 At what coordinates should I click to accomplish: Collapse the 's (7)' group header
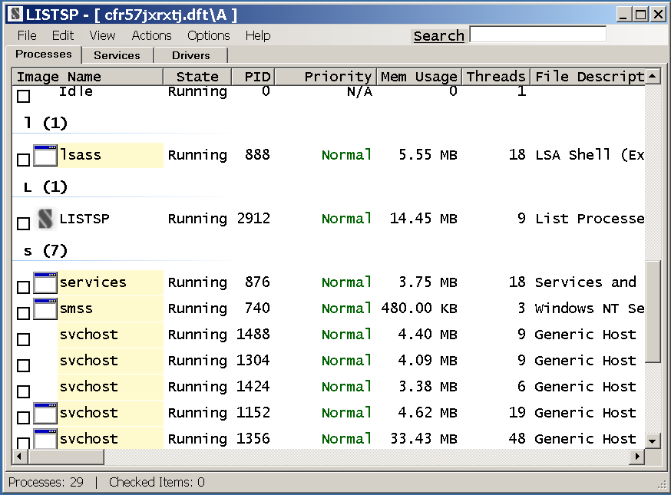tap(45, 251)
